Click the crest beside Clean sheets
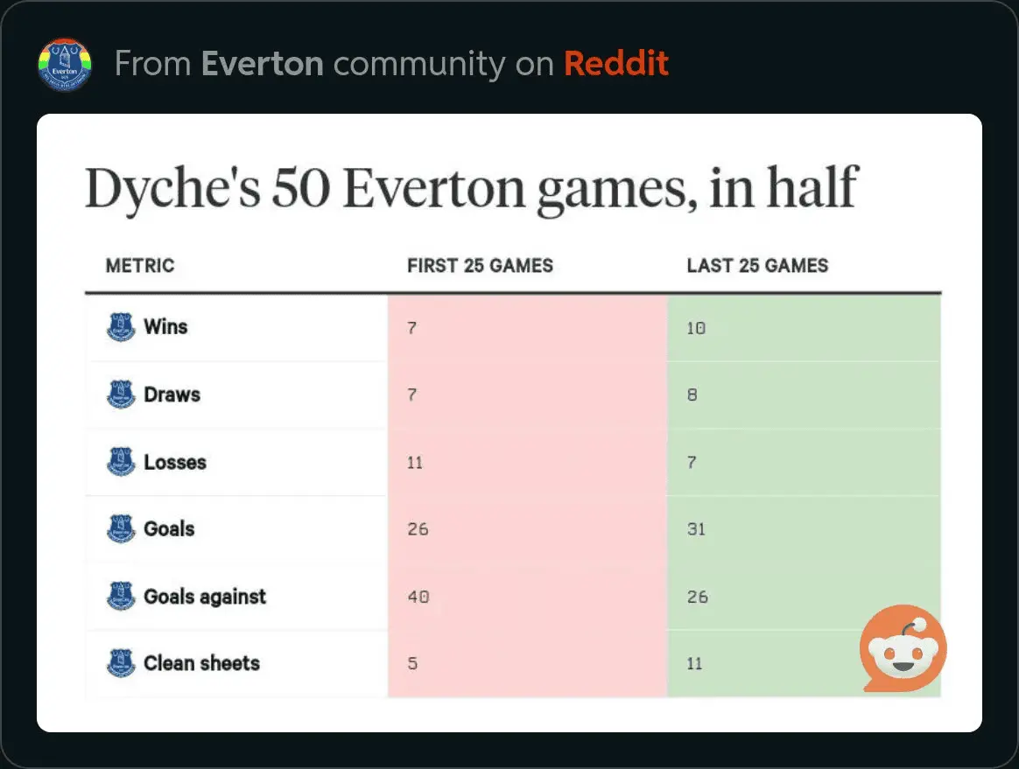 coord(121,663)
